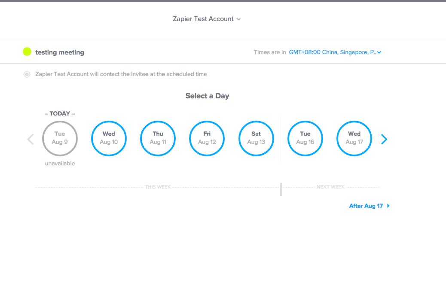The width and height of the screenshot is (446, 283).
Task: Pick Wed Aug 17 day circle
Action: coord(354,138)
